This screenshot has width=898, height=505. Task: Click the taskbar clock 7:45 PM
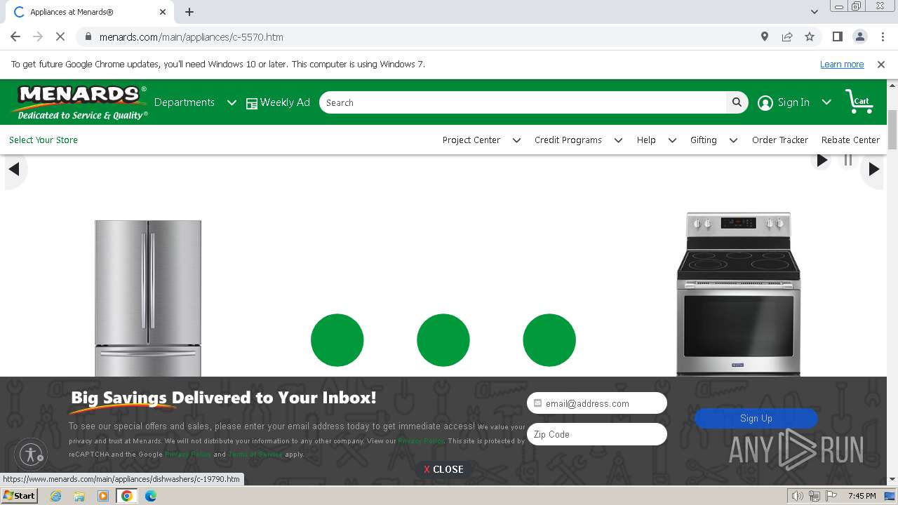862,496
